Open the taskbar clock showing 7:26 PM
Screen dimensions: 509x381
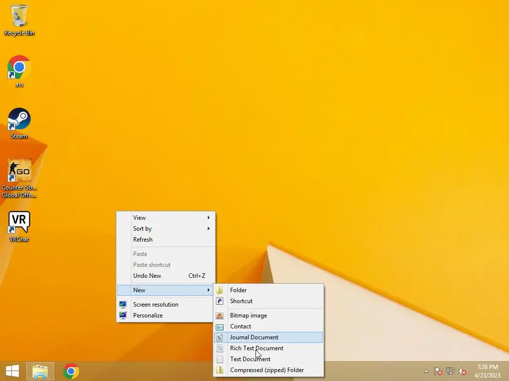tap(487, 371)
